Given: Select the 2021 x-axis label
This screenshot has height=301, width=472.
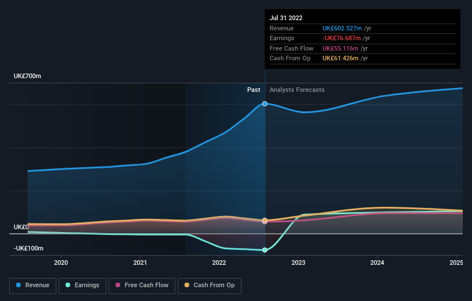Looking at the screenshot, I should (140, 263).
